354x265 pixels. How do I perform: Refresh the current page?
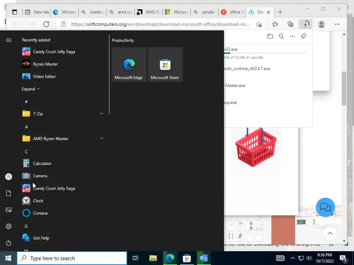[46, 24]
